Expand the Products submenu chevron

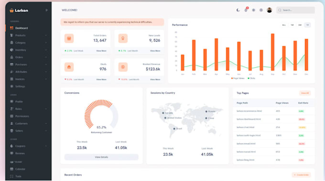46,35
